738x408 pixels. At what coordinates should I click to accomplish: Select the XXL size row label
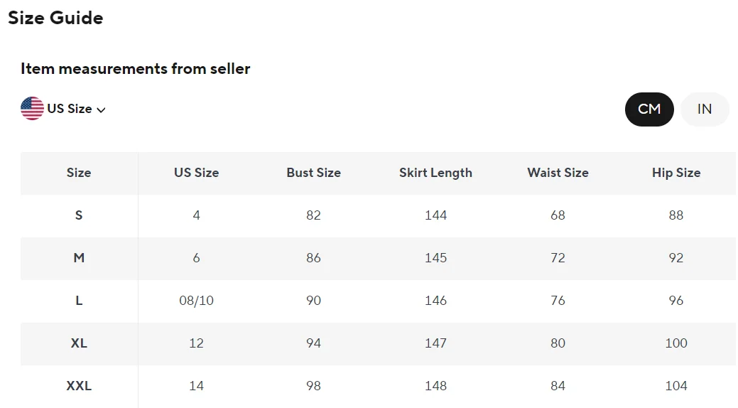click(x=79, y=386)
